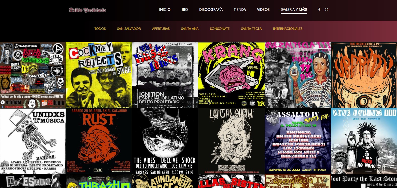Enlarge the Punk Latino III poster
The height and width of the screenshot is (188, 397).
click(x=364, y=141)
